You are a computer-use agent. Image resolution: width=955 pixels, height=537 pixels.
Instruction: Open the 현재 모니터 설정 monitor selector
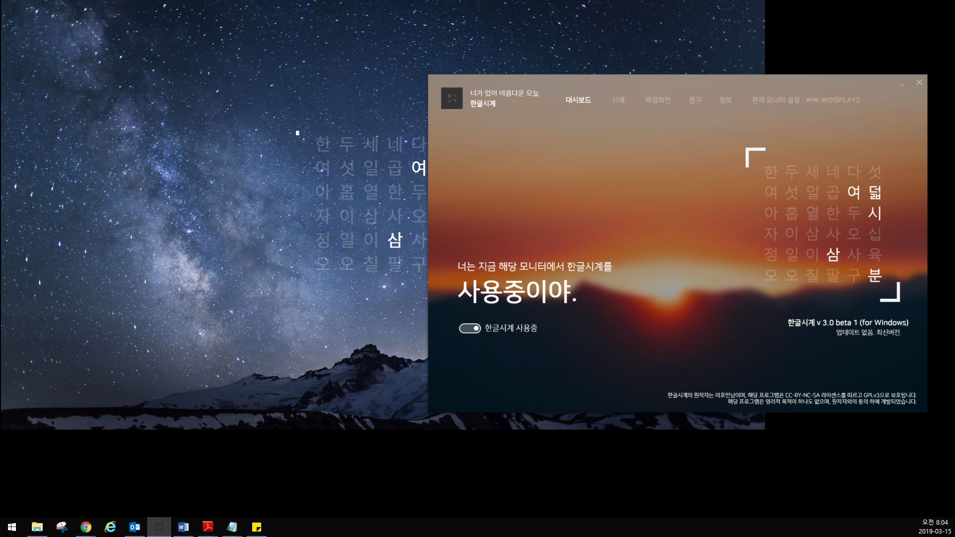coord(805,100)
